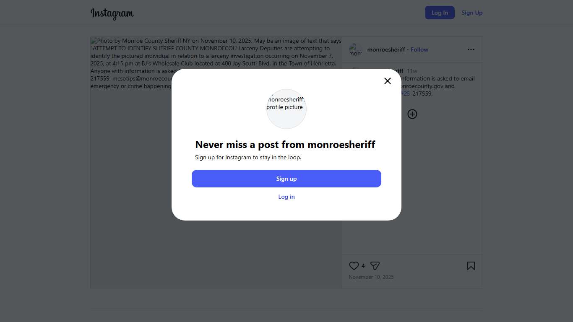The height and width of the screenshot is (322, 573).
Task: Follow the monroesheriff account
Action: (x=419, y=49)
